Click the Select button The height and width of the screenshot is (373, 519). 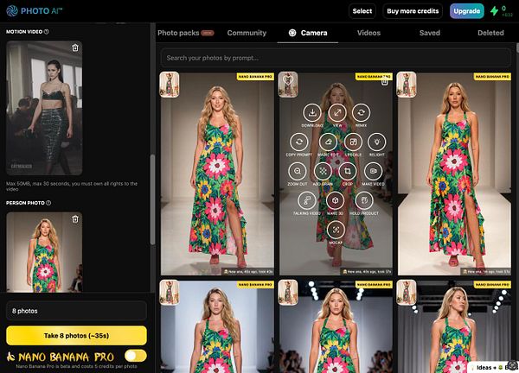click(x=362, y=11)
